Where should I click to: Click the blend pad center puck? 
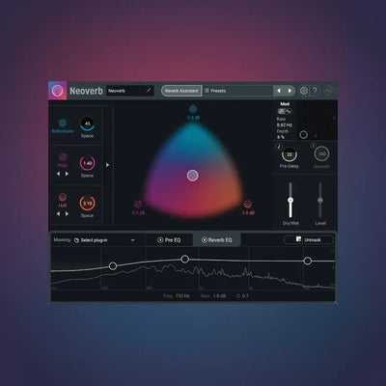pos(193,176)
